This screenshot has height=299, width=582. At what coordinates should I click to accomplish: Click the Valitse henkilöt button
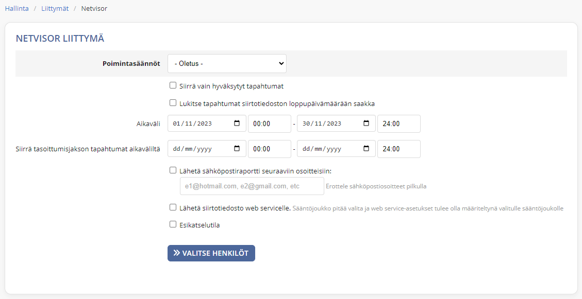click(x=211, y=253)
